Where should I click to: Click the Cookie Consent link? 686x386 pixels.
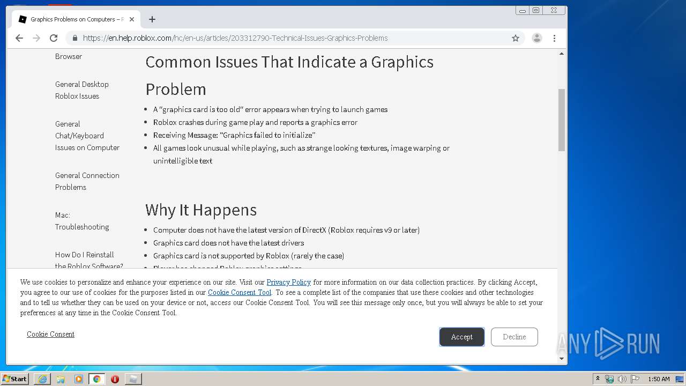pos(50,334)
